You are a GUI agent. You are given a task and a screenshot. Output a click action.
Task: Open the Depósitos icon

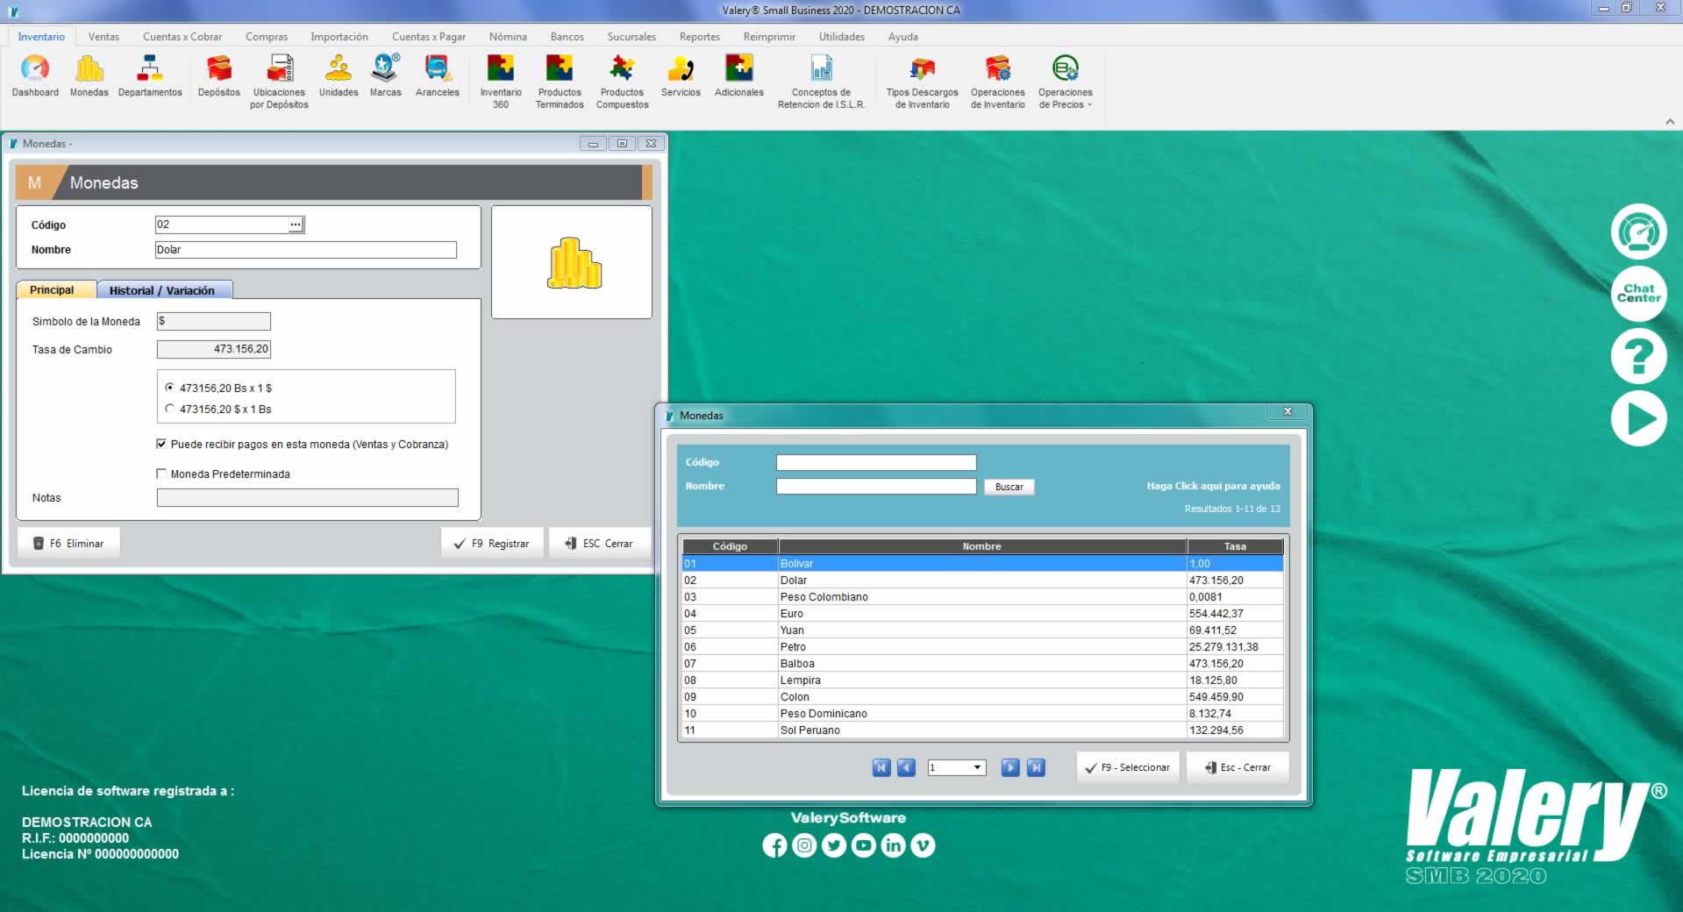[x=218, y=76]
